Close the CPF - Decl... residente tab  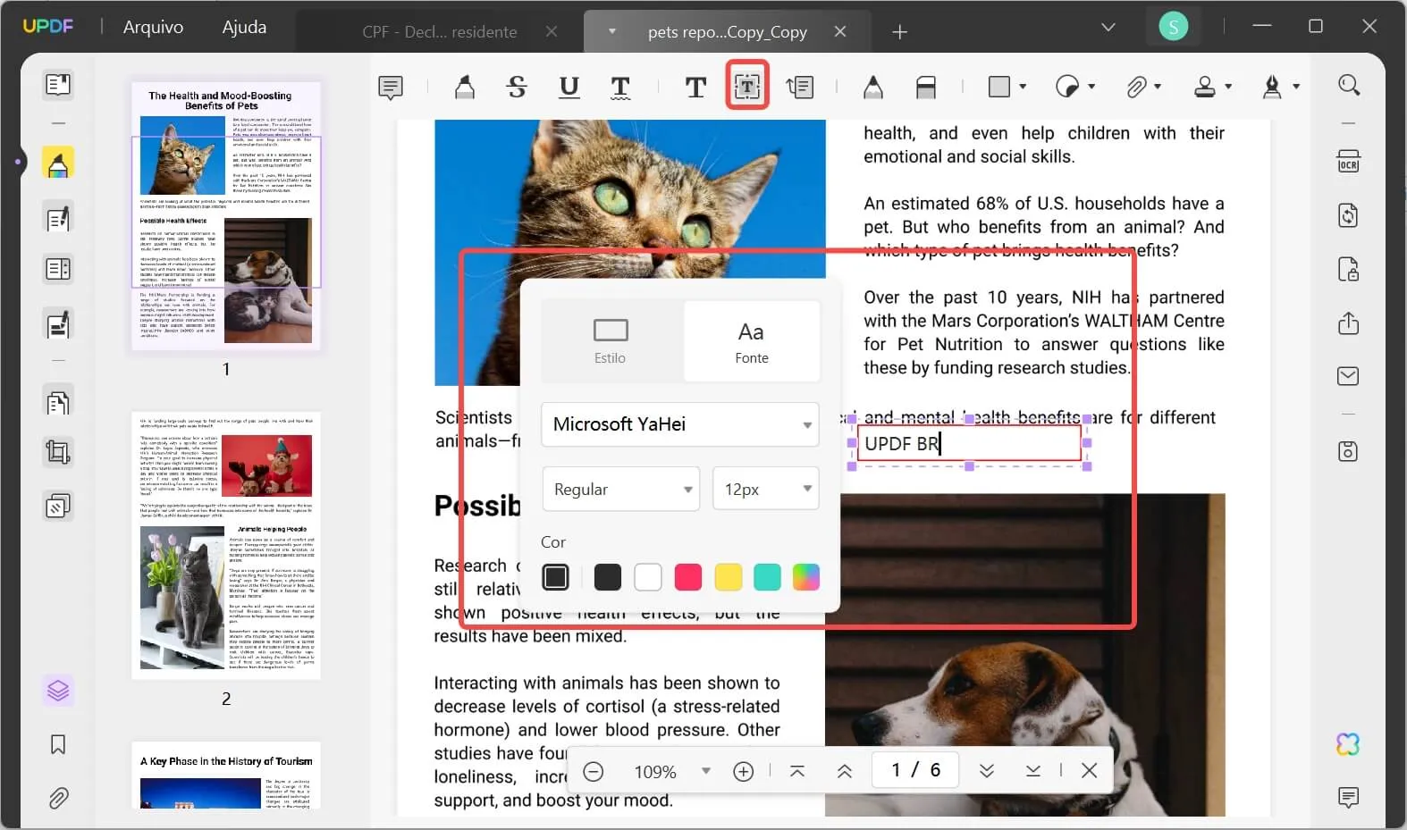click(x=552, y=32)
